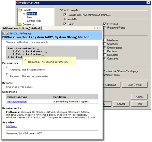Toggle the checkbox icon next to TestDLL Reference
The image size is (152, 142).
tap(7, 34)
